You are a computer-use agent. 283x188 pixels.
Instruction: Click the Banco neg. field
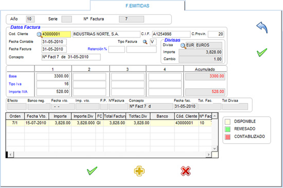click(39, 107)
